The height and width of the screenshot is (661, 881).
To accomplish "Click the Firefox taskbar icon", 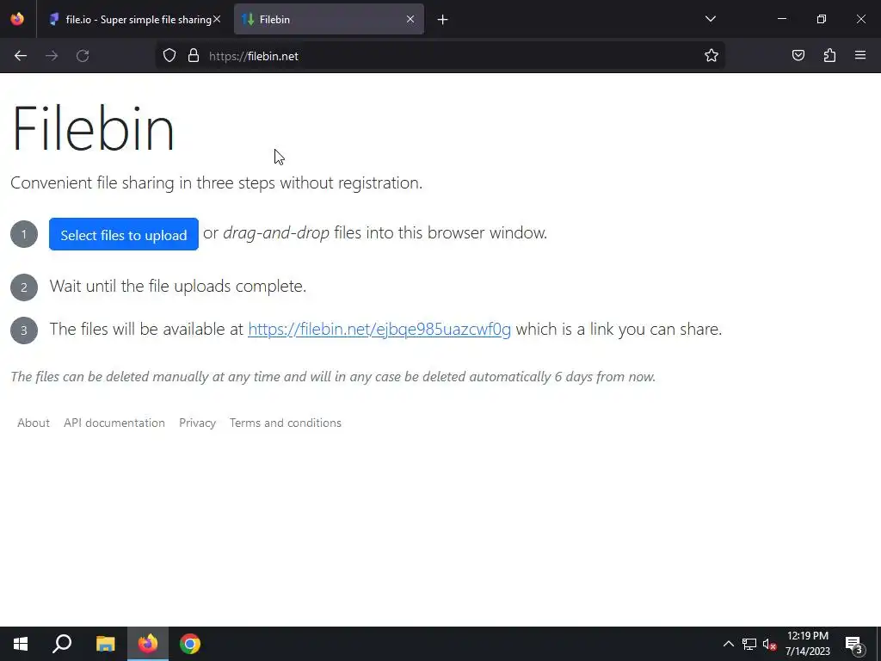I will point(148,644).
